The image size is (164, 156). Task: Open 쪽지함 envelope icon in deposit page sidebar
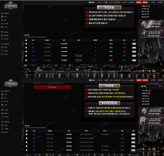(x=2, y=132)
